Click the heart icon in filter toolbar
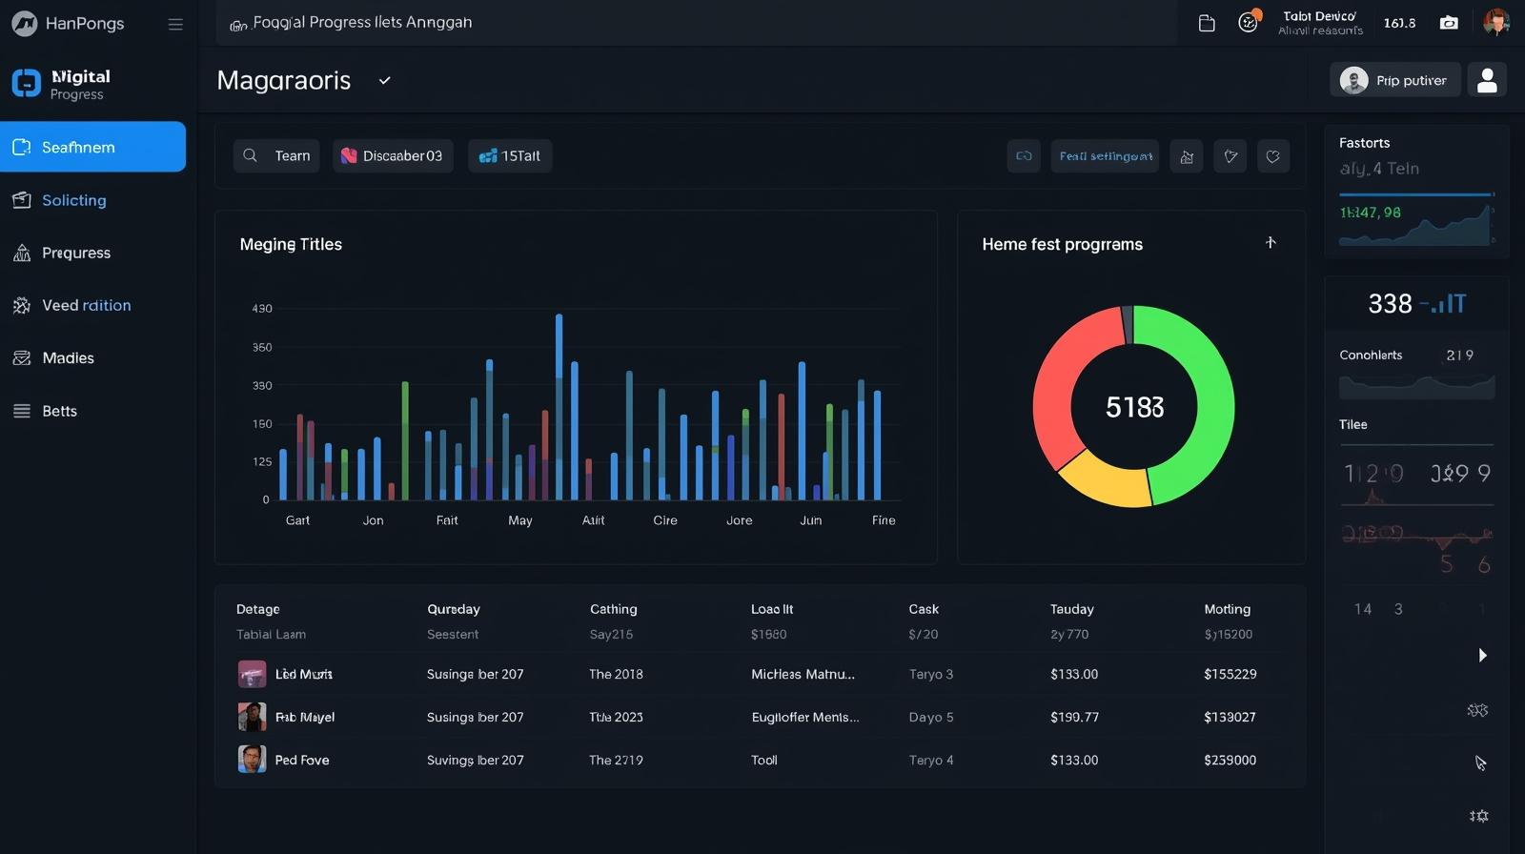 pyautogui.click(x=1273, y=156)
